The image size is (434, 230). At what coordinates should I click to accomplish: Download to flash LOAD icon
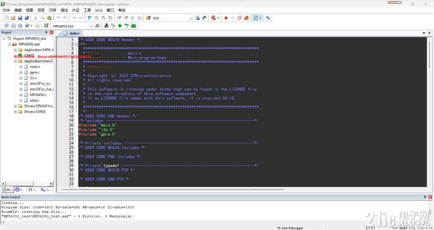46,26
